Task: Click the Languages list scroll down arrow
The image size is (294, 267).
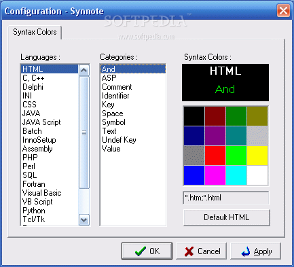Action: point(84,219)
